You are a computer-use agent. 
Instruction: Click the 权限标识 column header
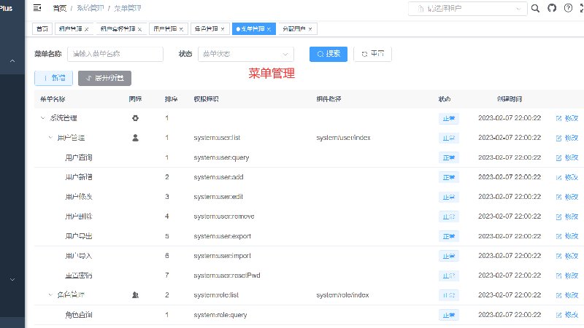[206, 99]
